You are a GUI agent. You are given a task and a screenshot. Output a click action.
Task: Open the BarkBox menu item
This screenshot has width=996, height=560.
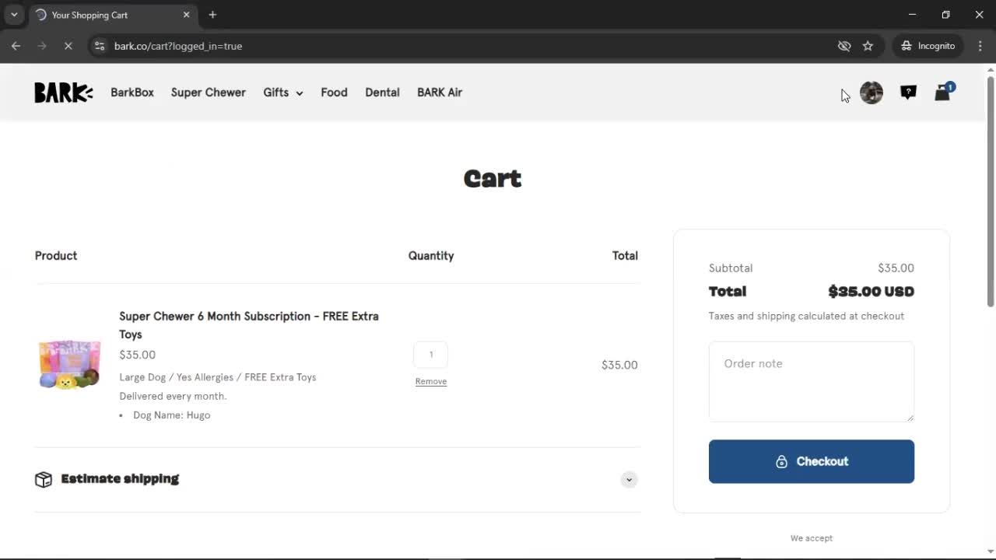[132, 93]
